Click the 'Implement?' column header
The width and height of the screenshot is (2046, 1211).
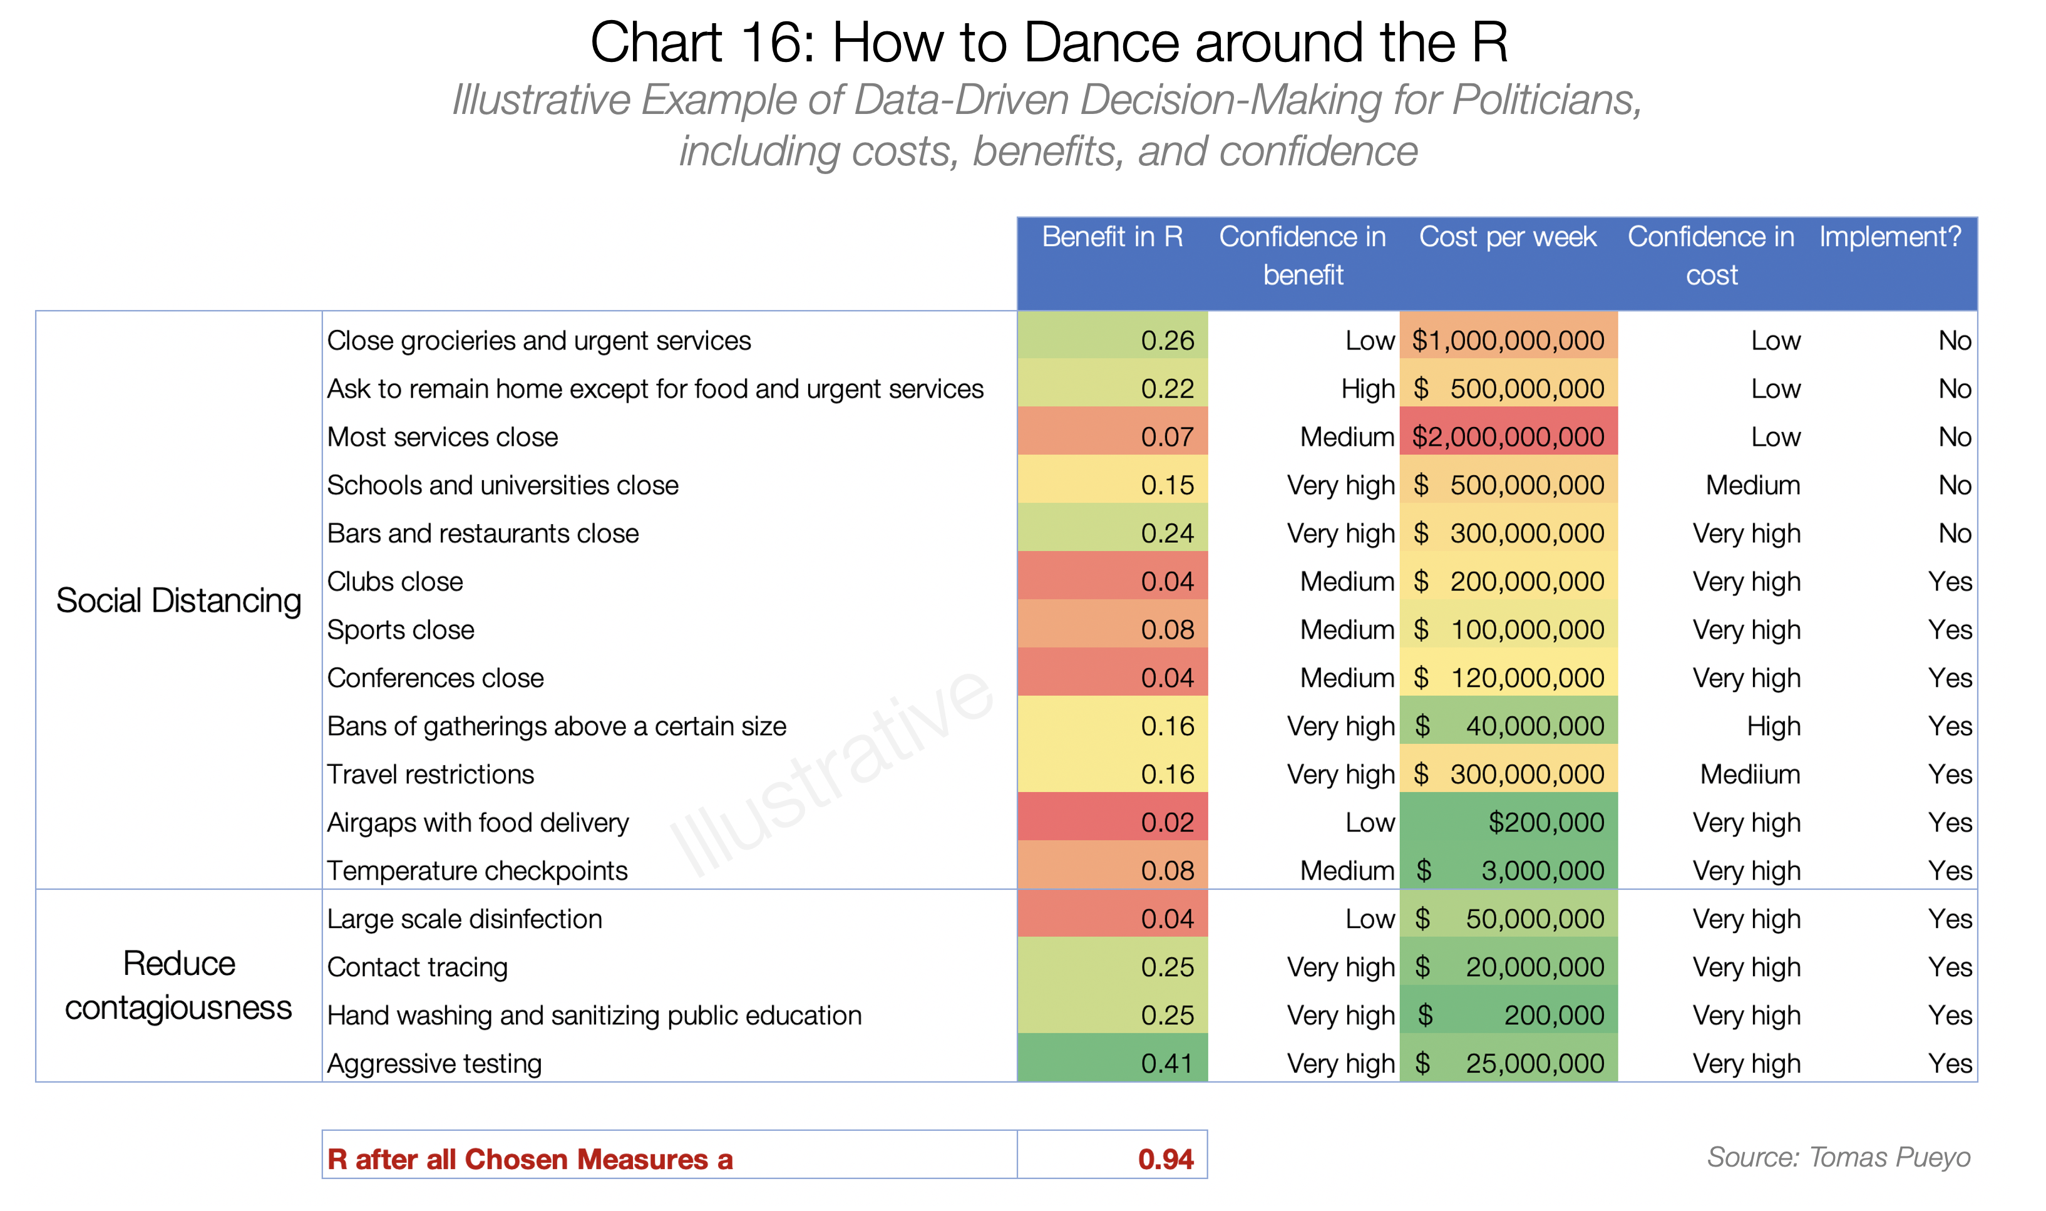1889,237
